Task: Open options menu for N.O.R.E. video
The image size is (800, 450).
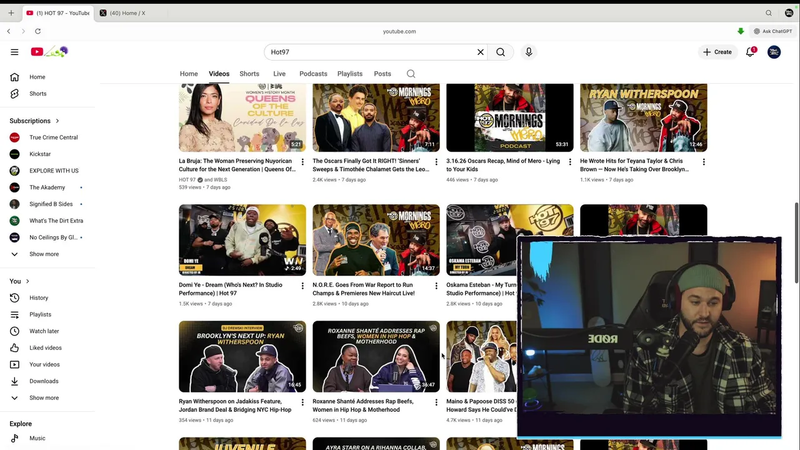Action: (436, 286)
